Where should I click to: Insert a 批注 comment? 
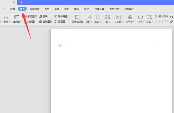coord(108,19)
